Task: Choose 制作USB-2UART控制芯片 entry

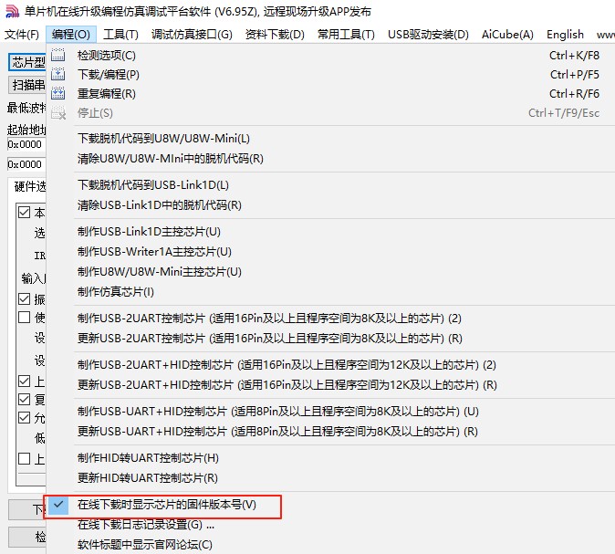Action: coord(330,319)
